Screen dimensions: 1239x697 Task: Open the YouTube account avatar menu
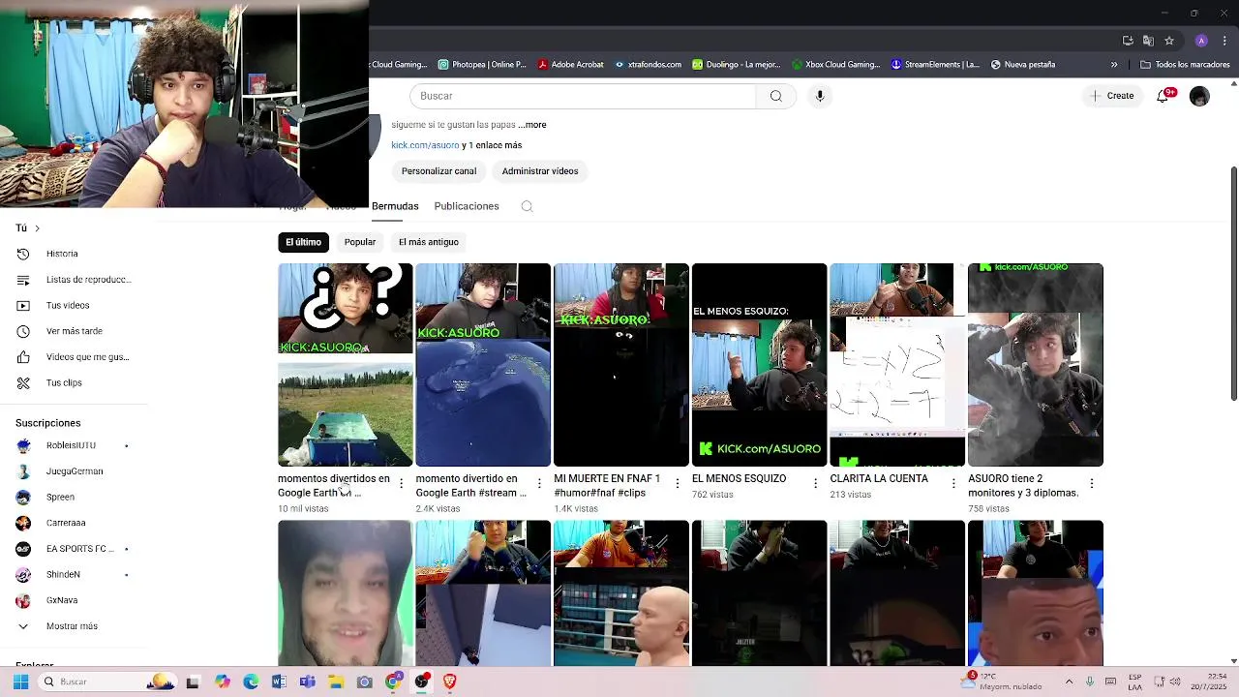pyautogui.click(x=1199, y=96)
